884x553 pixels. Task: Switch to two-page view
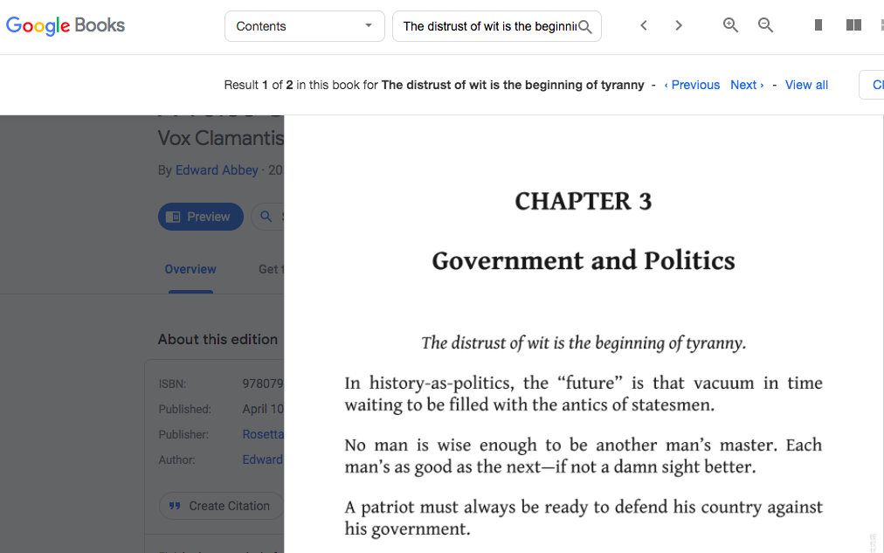pos(853,25)
